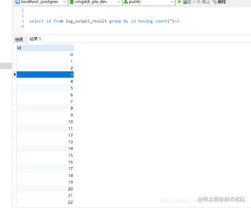The width and height of the screenshot is (251, 208).
Task: Select the result cell with value 2
Action: point(45,68)
